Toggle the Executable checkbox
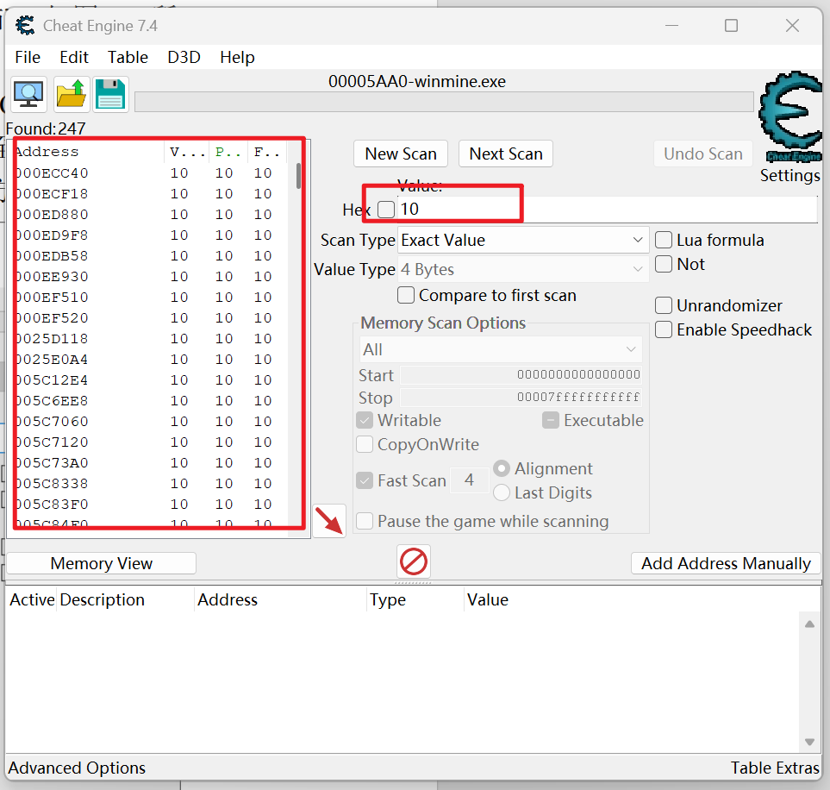Viewport: 830px width, 790px height. click(551, 421)
